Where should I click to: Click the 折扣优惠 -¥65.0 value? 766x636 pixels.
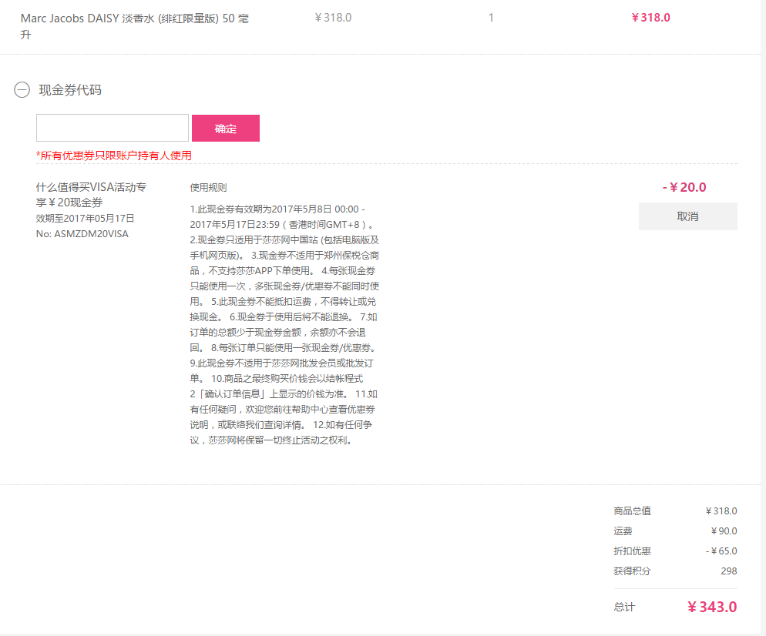721,551
